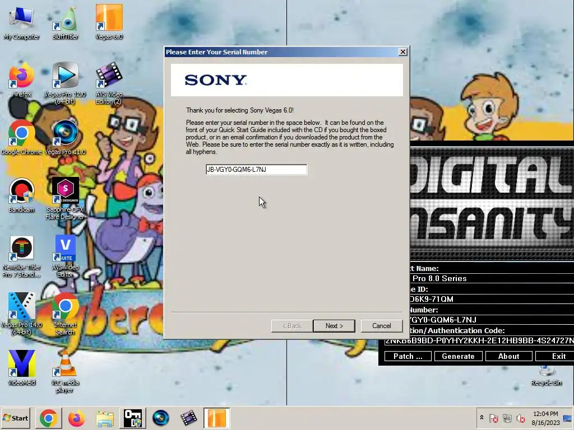This screenshot has height=430, width=574.
Task: Open the network tray icon
Action: pyautogui.click(x=507, y=418)
